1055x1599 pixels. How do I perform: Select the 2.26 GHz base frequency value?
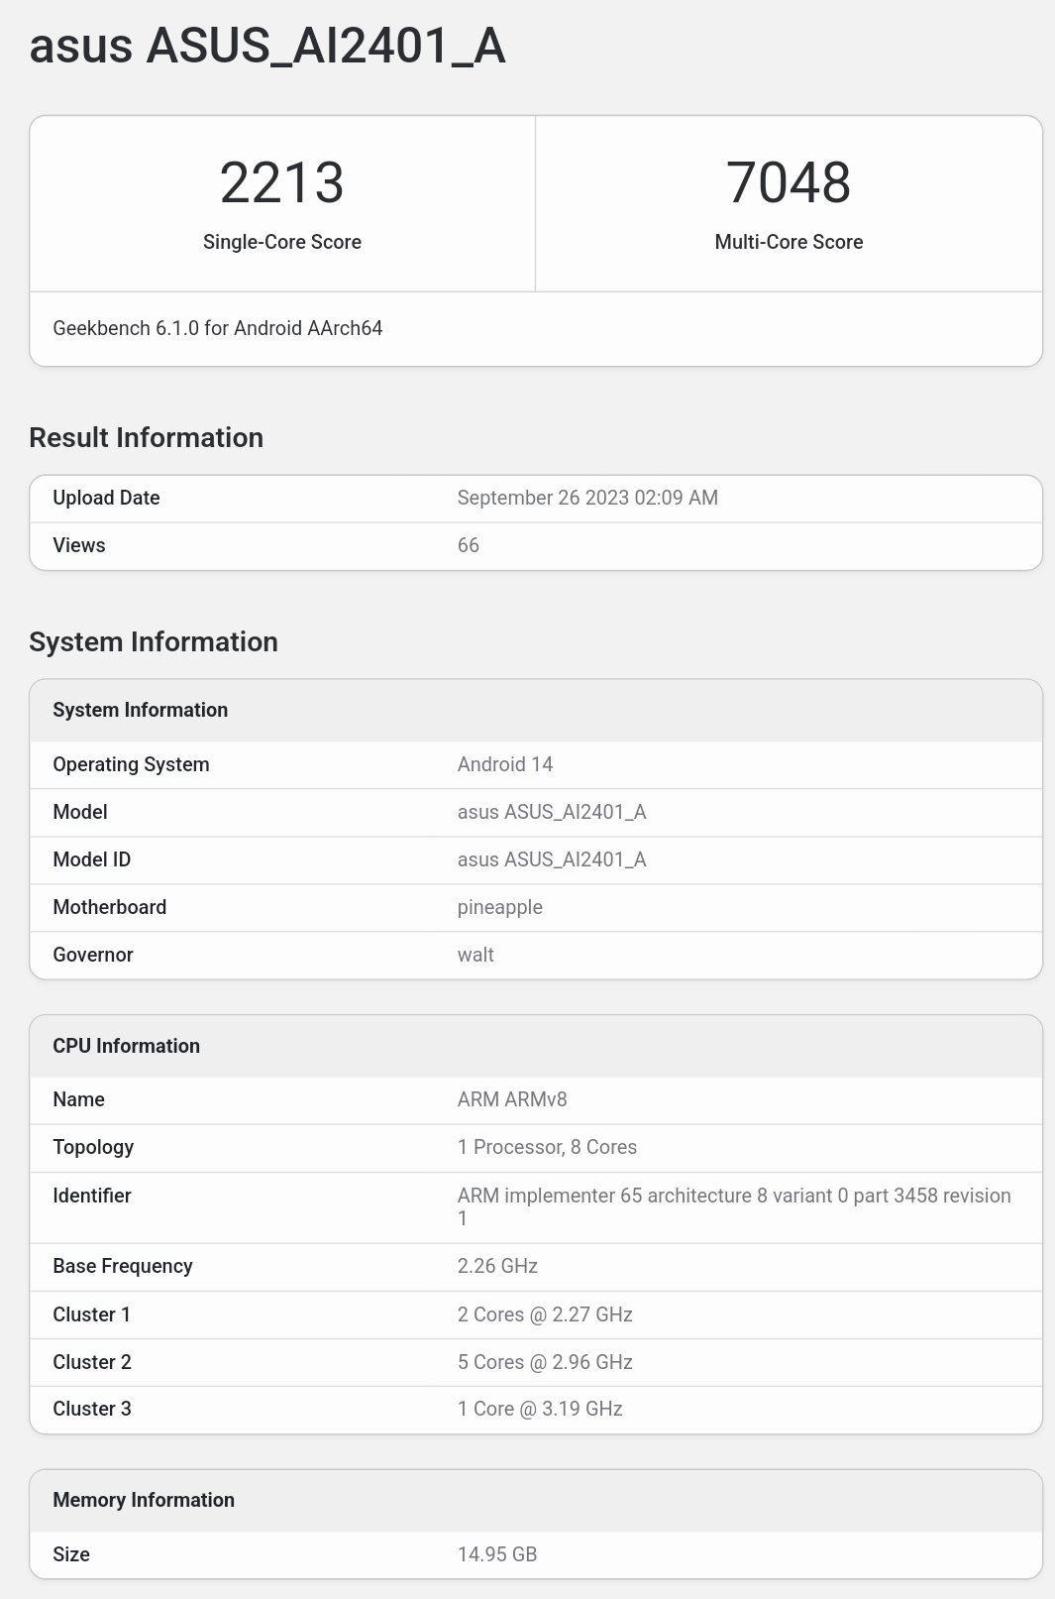coord(497,1266)
